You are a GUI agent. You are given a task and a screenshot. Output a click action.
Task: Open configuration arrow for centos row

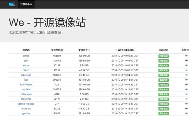pyautogui.click(x=186, y=56)
